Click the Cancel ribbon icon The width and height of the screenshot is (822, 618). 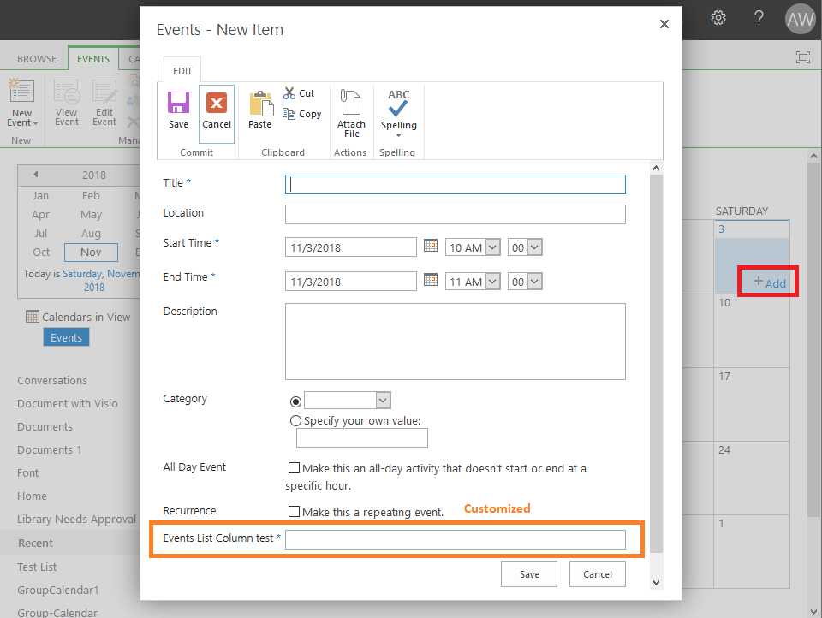[x=217, y=103]
